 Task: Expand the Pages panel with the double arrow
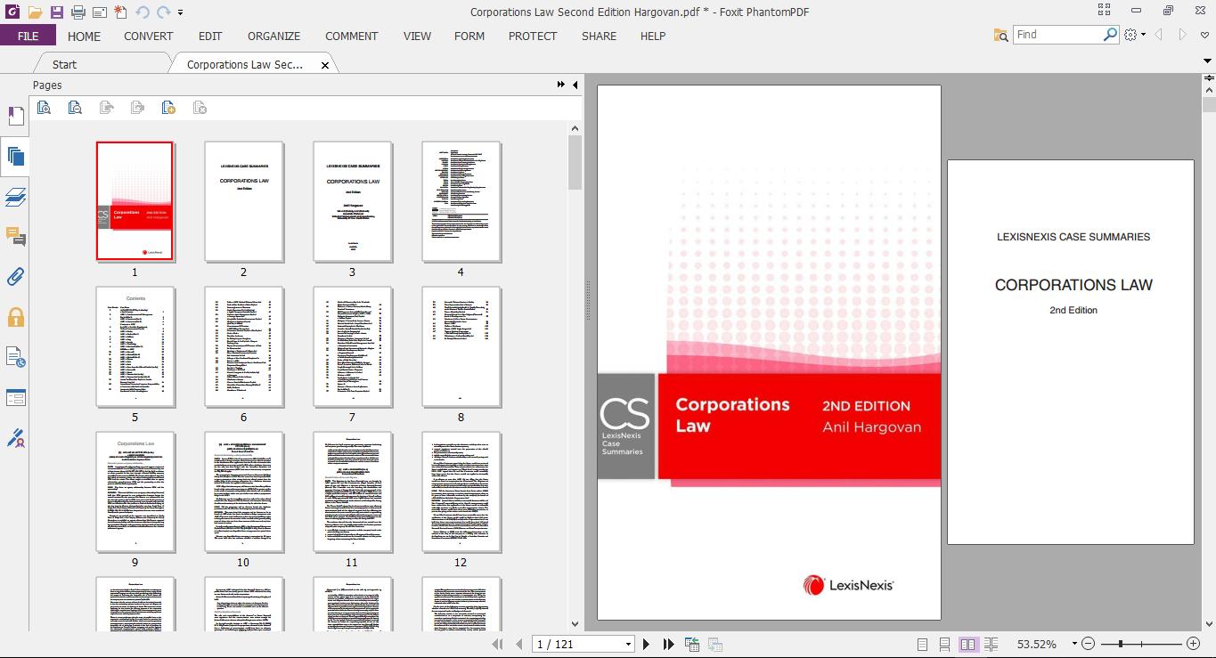561,85
